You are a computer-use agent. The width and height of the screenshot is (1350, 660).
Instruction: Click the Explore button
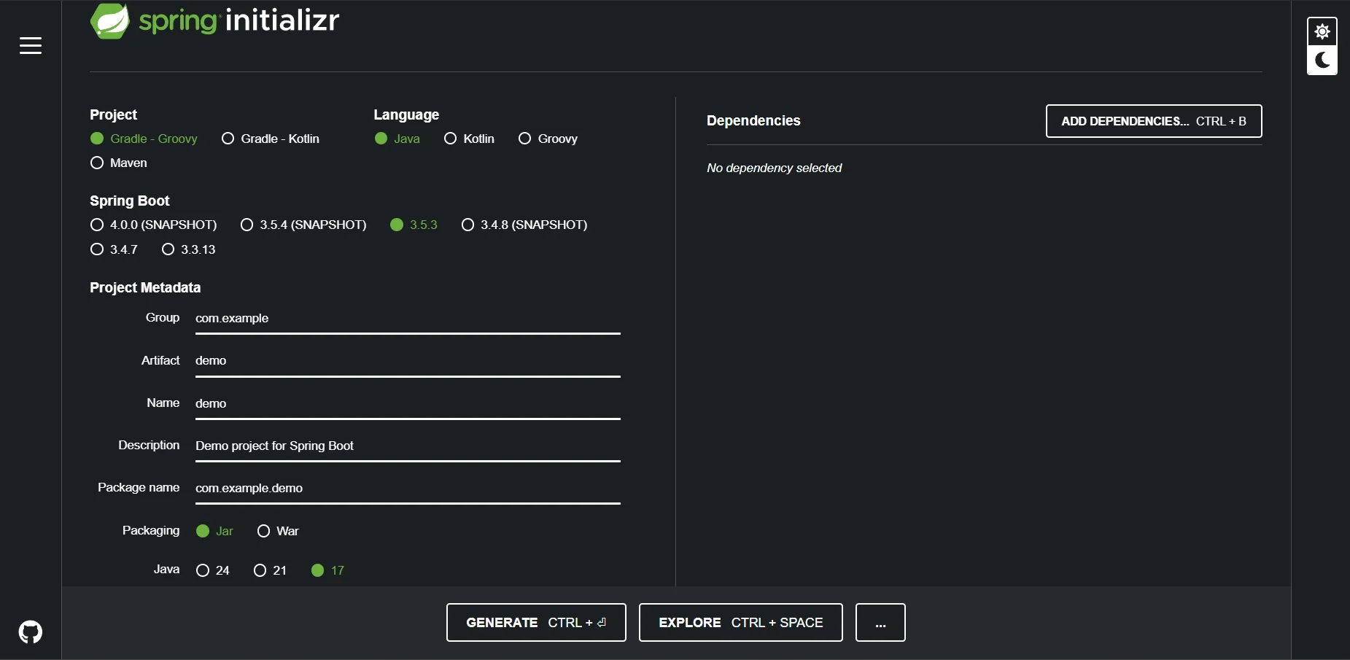pos(741,623)
